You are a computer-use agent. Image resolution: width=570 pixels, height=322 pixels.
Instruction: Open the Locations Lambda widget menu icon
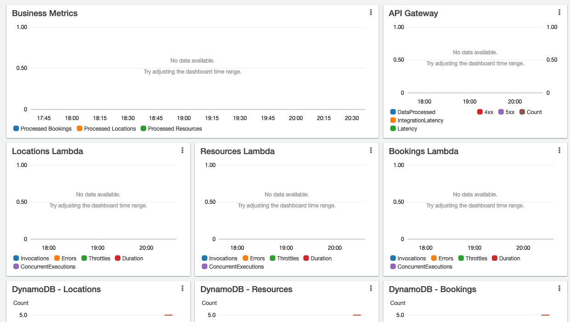(x=182, y=150)
